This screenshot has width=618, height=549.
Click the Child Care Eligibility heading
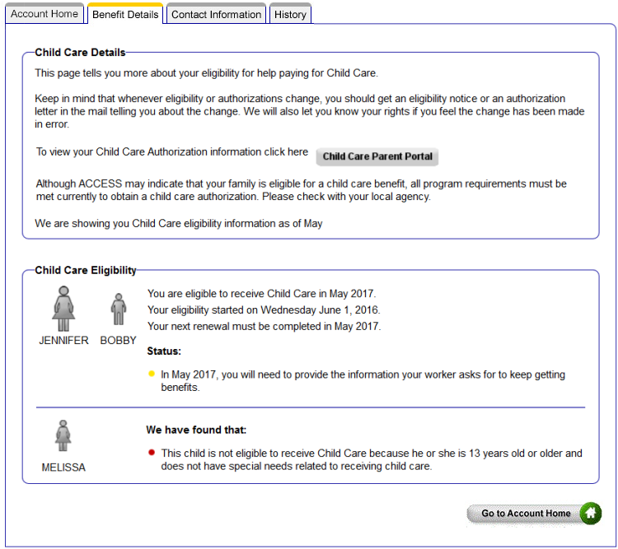point(86,270)
